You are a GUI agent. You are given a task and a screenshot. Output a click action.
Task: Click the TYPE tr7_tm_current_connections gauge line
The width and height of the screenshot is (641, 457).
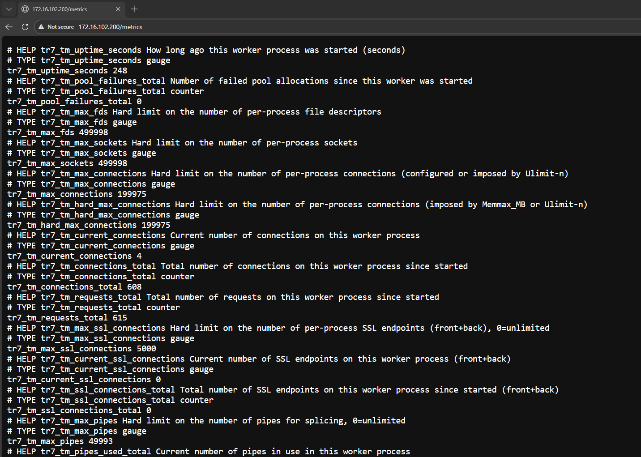pos(101,246)
